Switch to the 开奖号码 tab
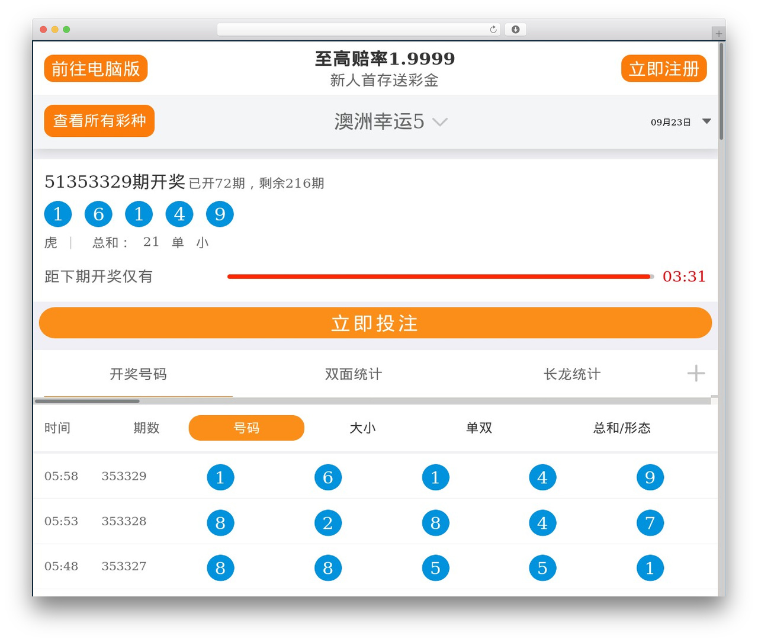 139,374
